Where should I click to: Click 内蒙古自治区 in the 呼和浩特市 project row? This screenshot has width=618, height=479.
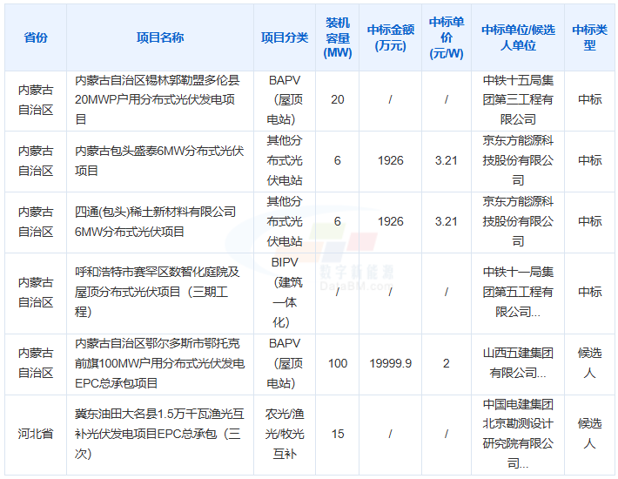tap(36, 292)
